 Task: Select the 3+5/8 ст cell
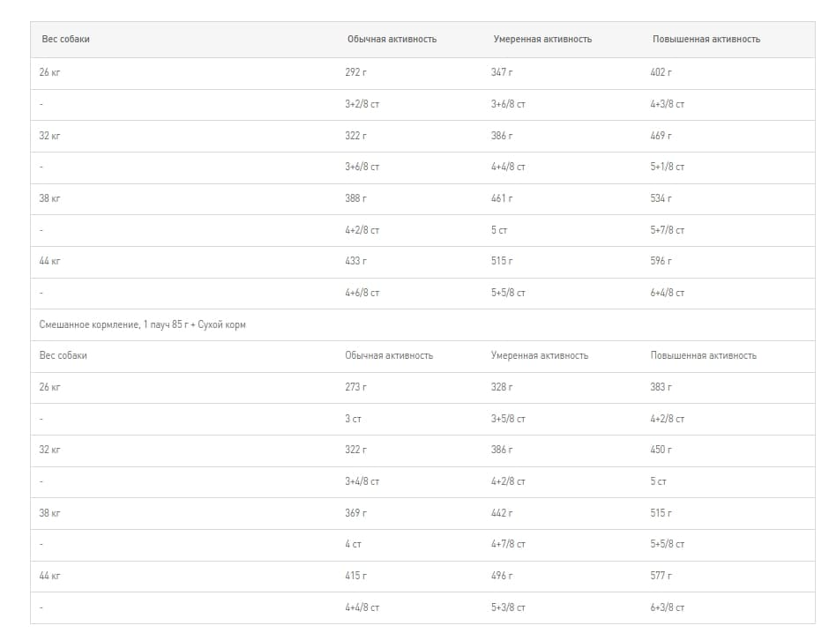tap(508, 419)
